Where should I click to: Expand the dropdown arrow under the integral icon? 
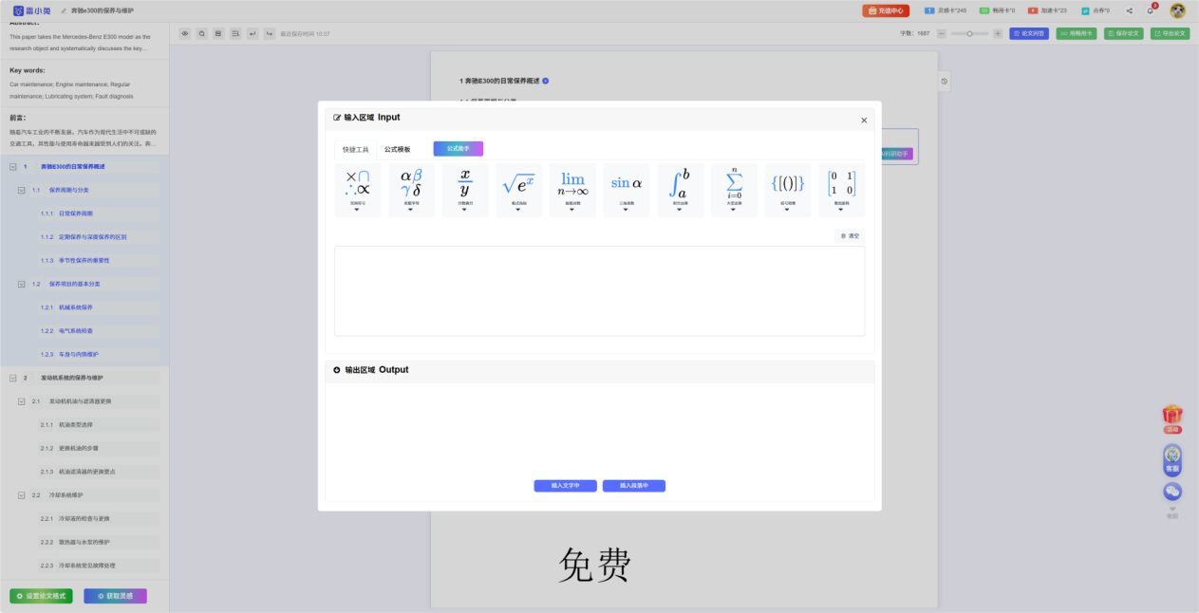click(x=680, y=210)
